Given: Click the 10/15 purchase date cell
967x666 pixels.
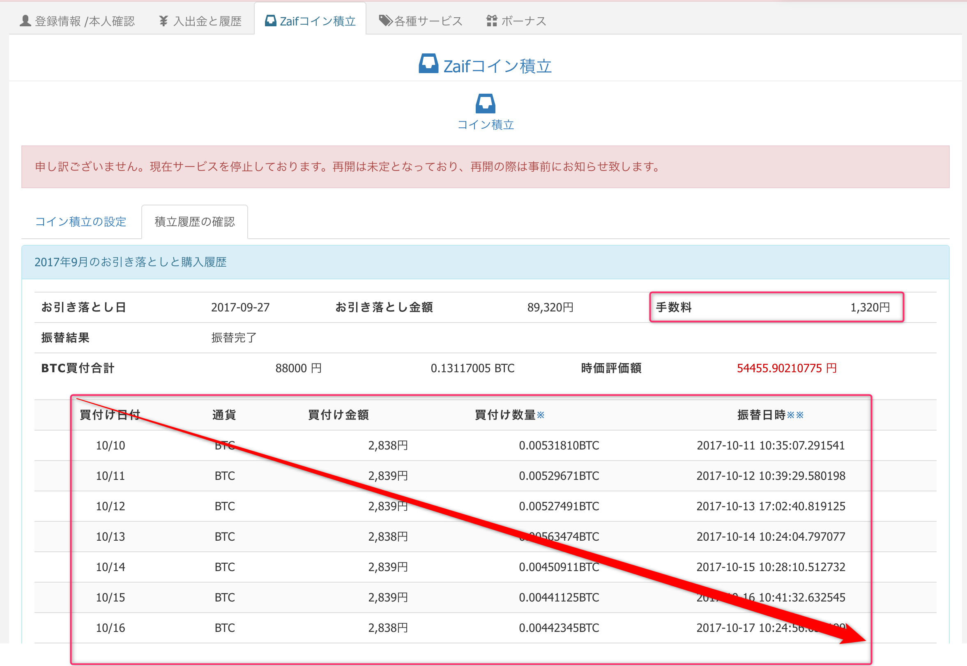Looking at the screenshot, I should pos(111,597).
